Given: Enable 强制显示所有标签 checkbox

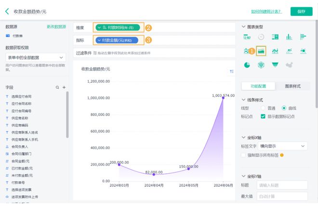Looking at the screenshot, I should (x=244, y=155).
